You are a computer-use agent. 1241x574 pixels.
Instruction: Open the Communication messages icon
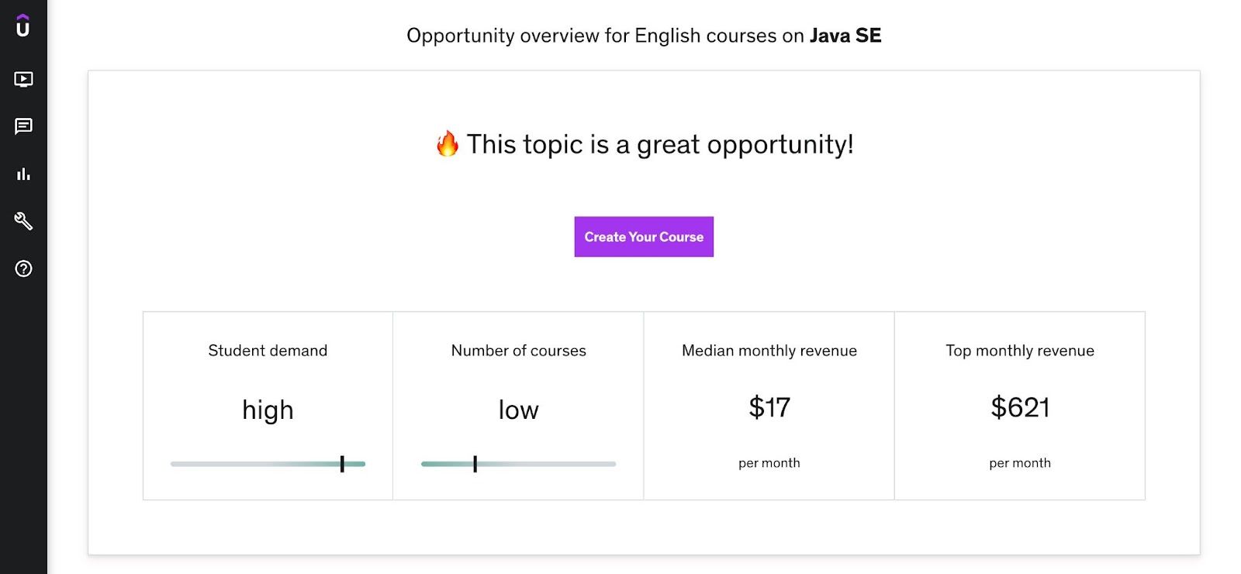(23, 126)
